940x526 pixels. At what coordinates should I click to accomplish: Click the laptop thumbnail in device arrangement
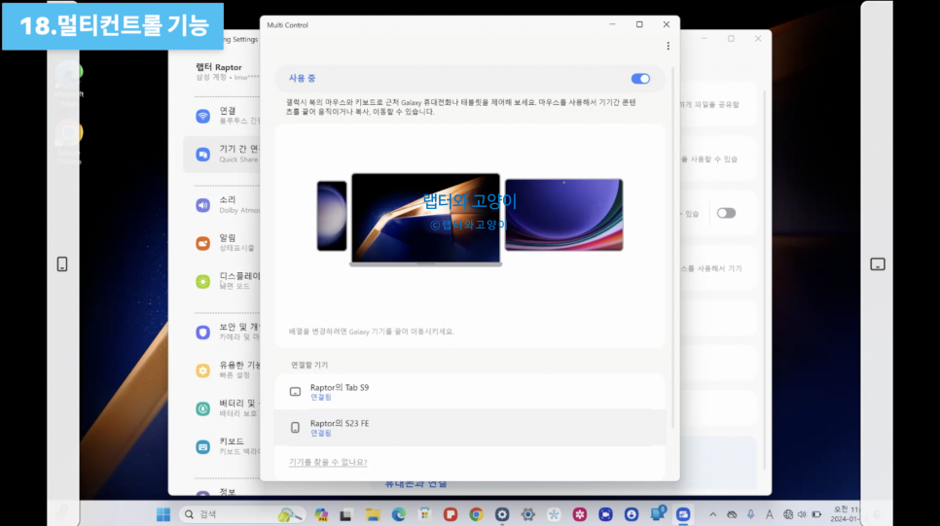click(x=425, y=220)
